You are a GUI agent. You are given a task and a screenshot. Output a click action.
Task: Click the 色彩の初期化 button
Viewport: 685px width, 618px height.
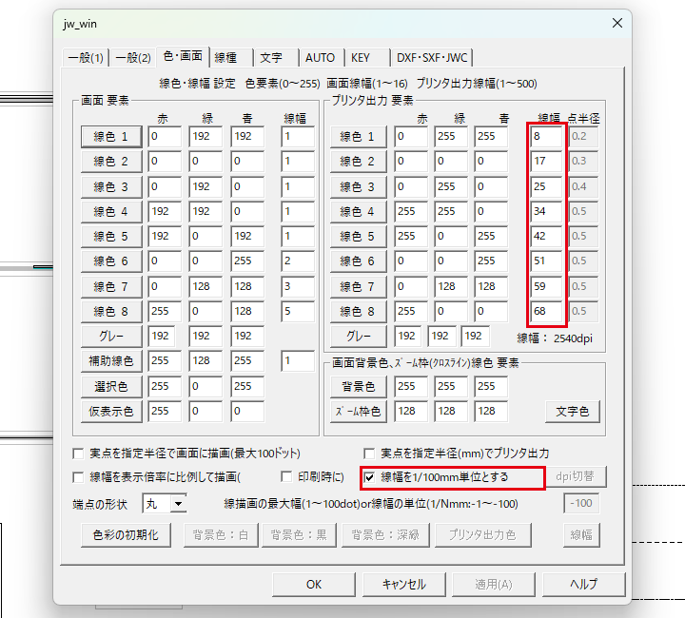pos(126,535)
